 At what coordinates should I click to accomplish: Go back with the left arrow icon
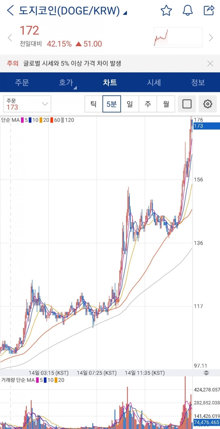(x=10, y=10)
